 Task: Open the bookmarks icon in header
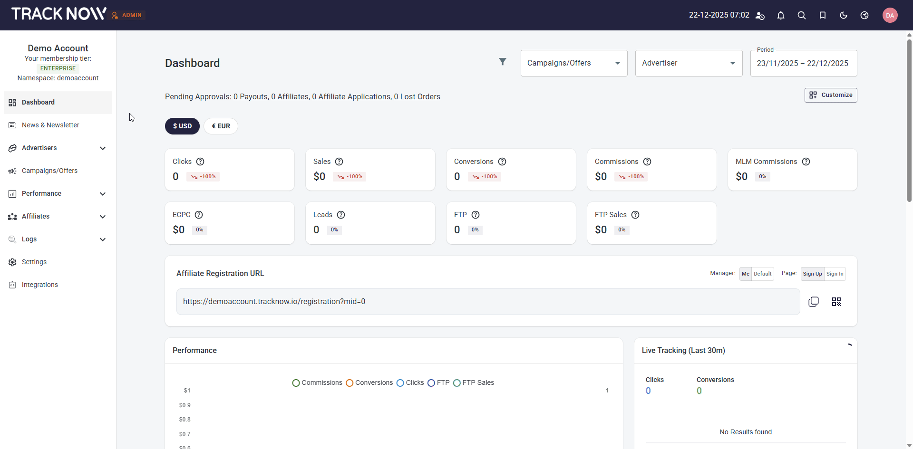(822, 15)
